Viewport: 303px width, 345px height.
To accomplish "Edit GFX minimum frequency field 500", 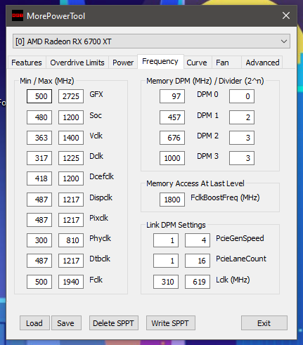I will (39, 96).
